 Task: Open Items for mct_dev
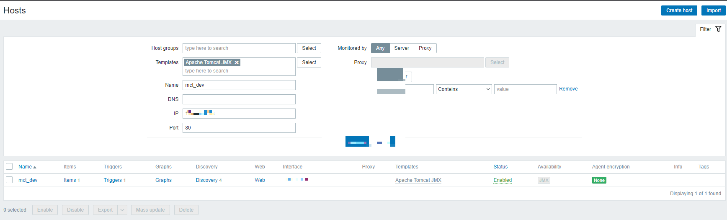[70, 180]
